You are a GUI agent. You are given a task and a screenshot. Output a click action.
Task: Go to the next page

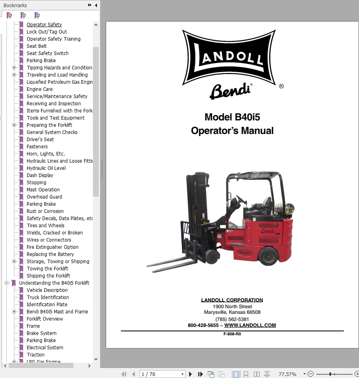click(x=190, y=374)
